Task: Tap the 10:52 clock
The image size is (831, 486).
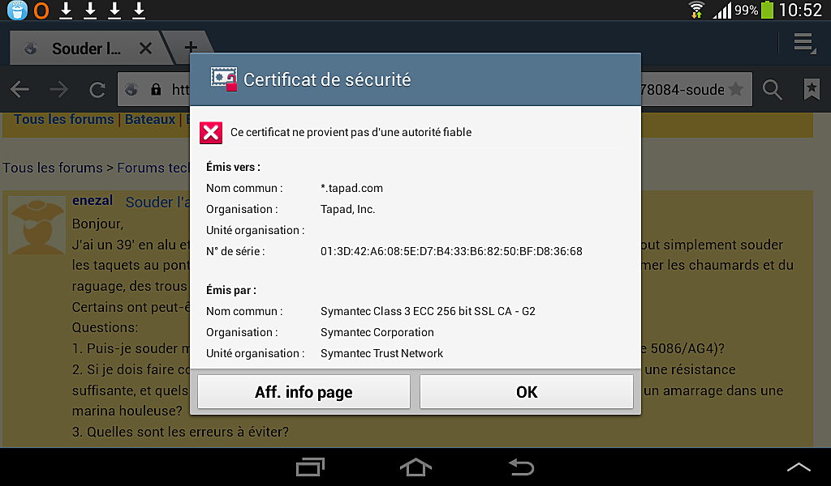Action: [x=800, y=10]
